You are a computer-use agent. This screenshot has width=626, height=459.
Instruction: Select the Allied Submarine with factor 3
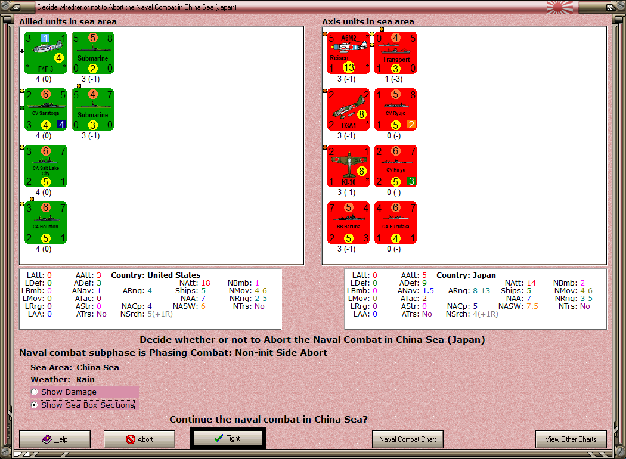tap(92, 109)
